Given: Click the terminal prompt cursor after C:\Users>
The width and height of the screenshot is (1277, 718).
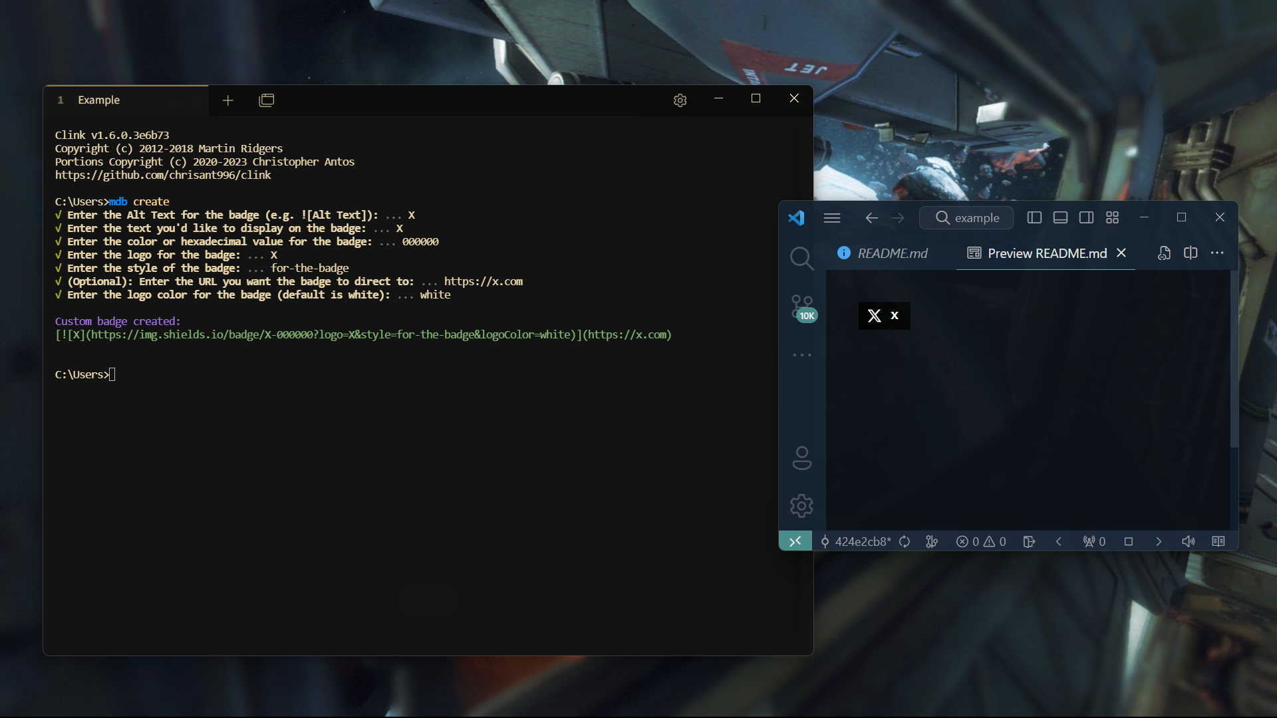Looking at the screenshot, I should pyautogui.click(x=112, y=374).
